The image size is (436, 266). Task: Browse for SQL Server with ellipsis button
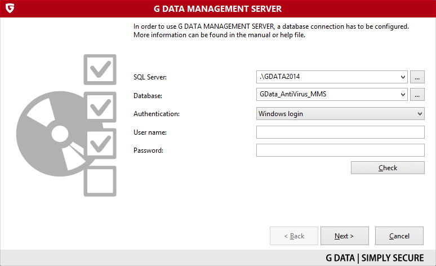coord(417,77)
